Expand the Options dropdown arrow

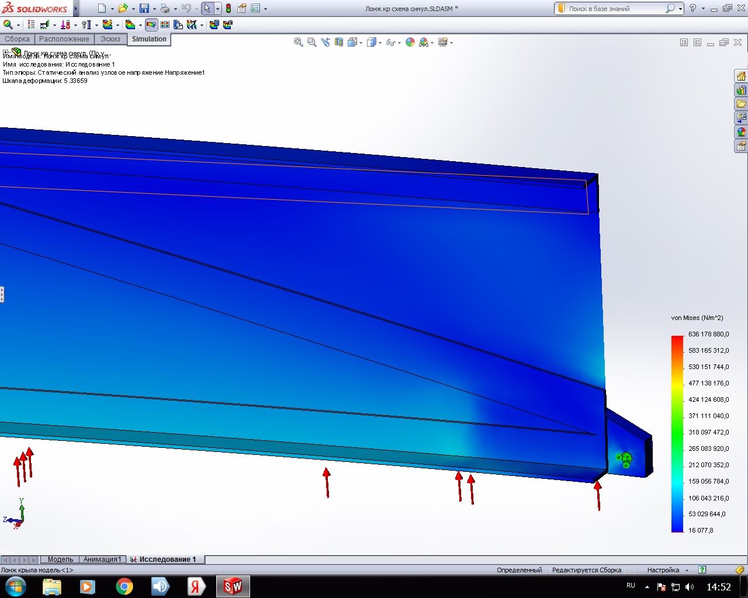coord(266,9)
